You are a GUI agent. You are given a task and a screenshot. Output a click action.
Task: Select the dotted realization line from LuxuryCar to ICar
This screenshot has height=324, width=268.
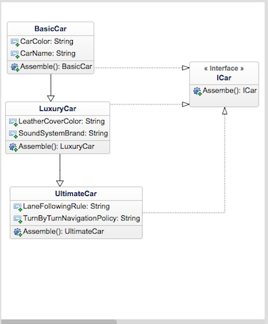[x=150, y=104]
